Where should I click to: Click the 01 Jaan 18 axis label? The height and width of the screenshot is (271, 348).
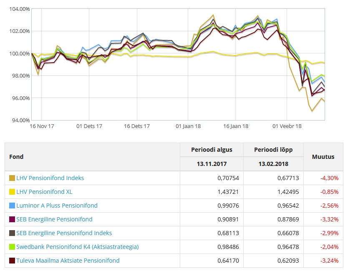coord(188,126)
